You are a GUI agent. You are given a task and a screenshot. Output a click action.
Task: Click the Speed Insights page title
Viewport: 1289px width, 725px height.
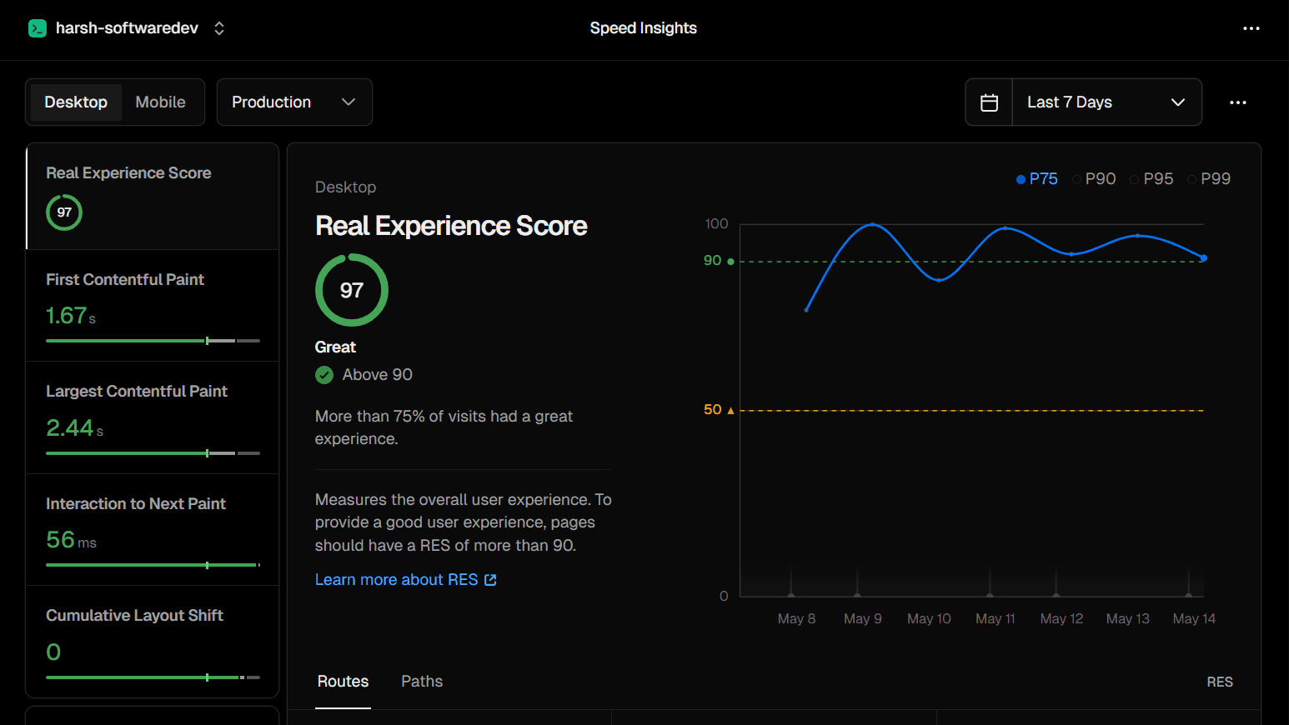point(643,28)
